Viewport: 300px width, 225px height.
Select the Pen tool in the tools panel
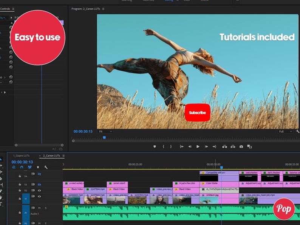click(x=1, y=191)
